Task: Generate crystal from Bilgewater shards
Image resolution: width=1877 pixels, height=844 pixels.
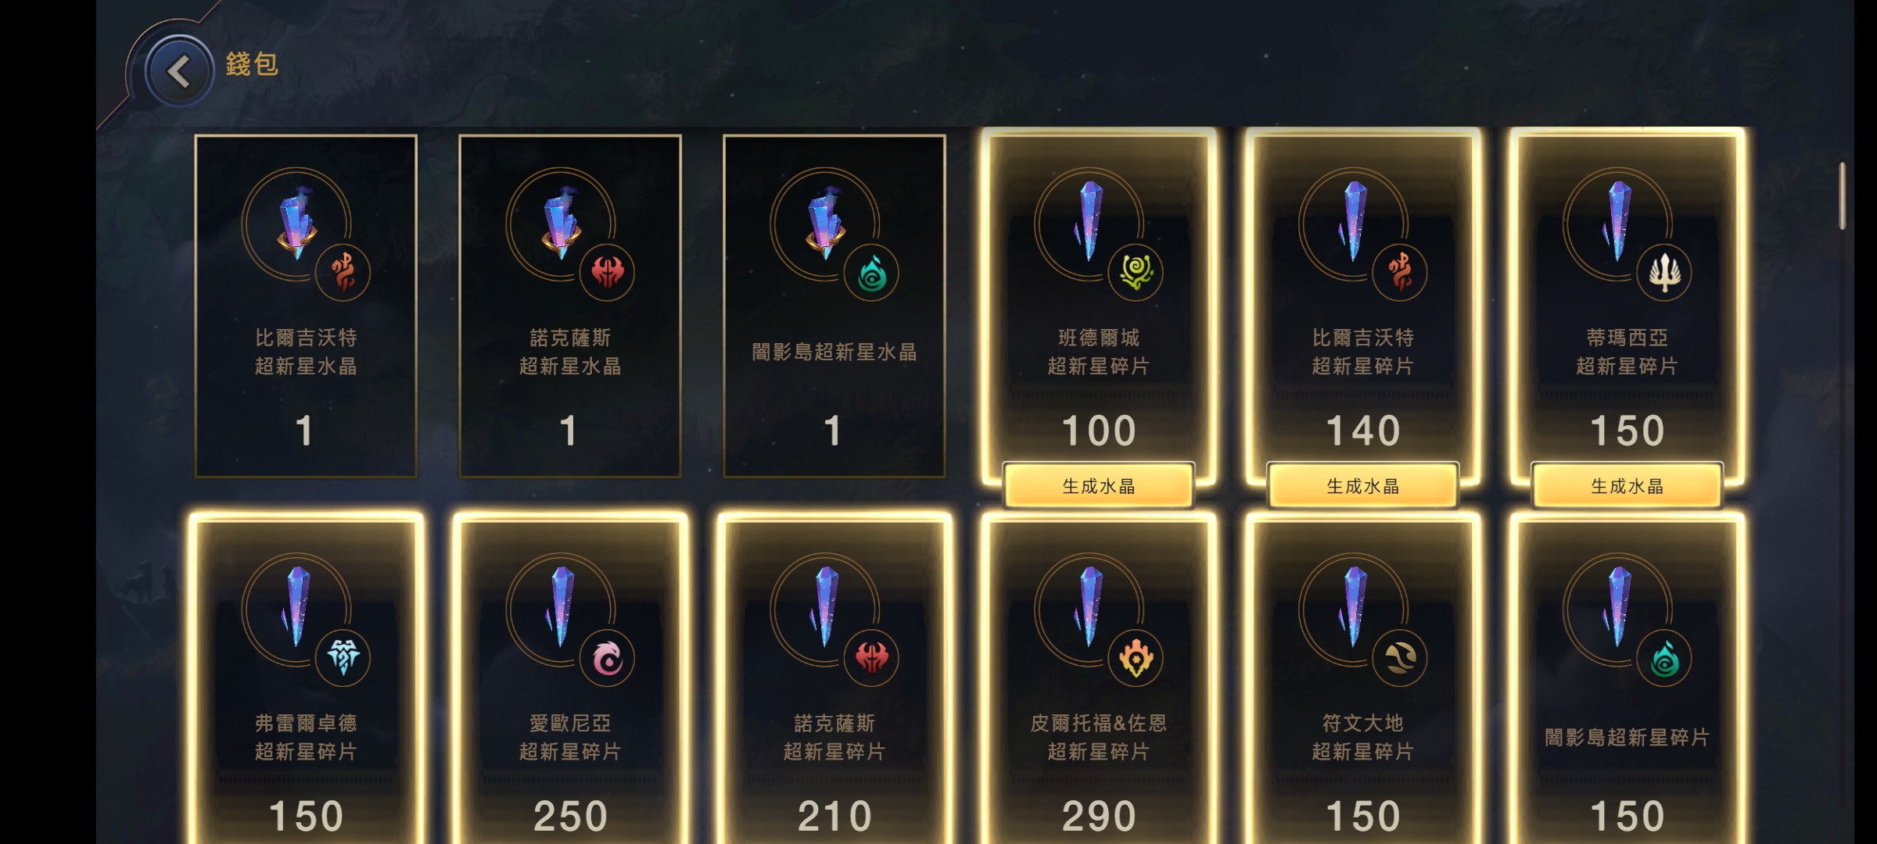Action: (1363, 486)
